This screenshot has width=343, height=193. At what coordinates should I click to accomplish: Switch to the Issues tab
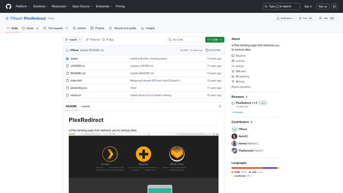tap(30, 28)
